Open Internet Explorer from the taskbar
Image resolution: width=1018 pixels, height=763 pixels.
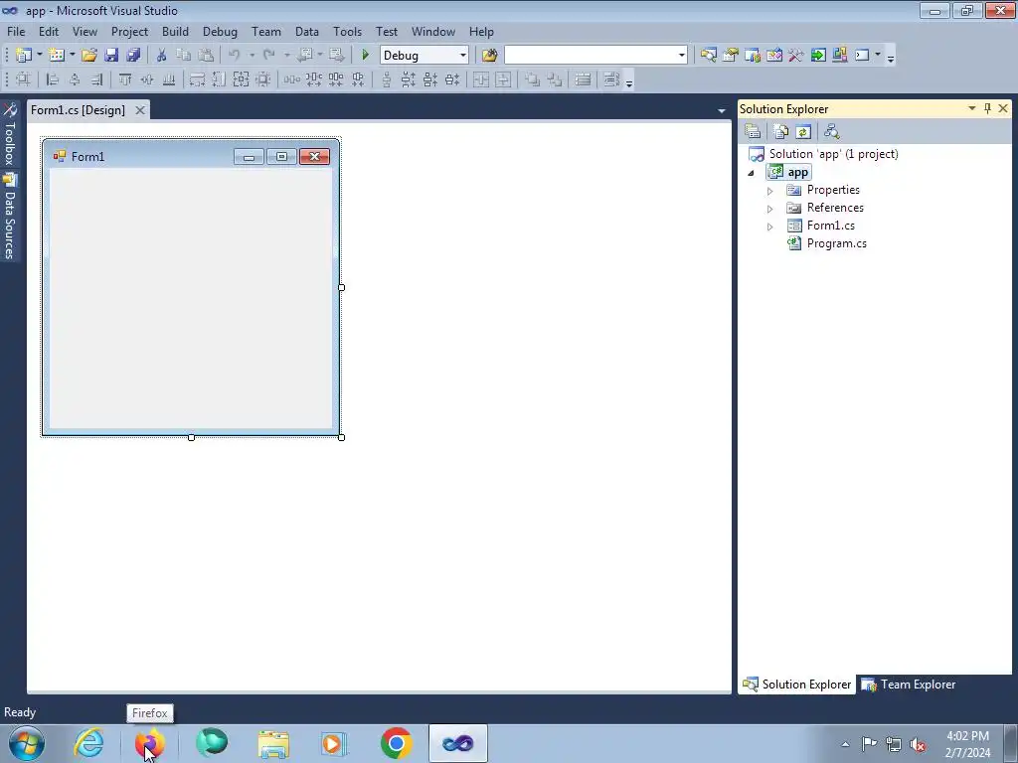[x=88, y=743]
